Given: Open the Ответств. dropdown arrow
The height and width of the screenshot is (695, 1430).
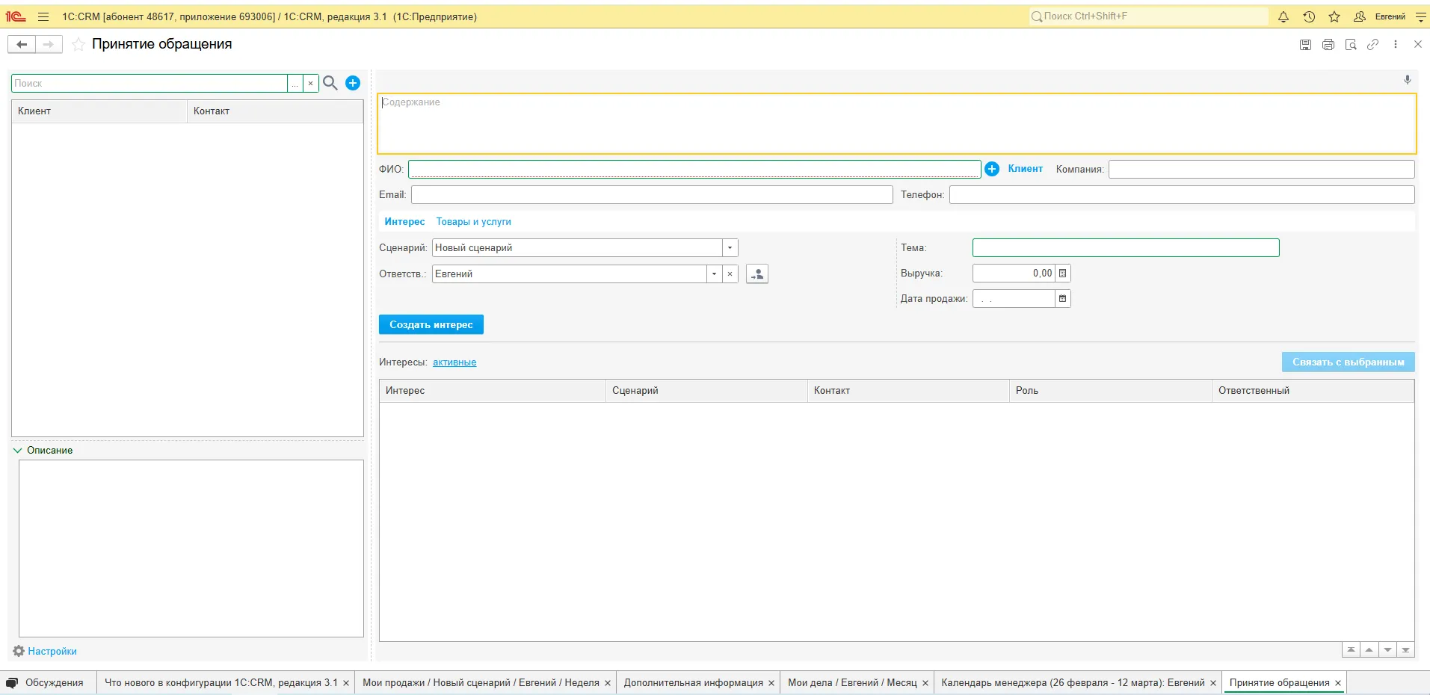Looking at the screenshot, I should pos(715,274).
